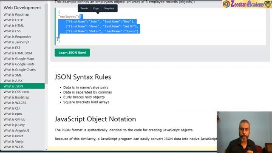Viewport: 272px width, 153px height.
Task: Click the Peter Jones code line
Action: point(102,31)
